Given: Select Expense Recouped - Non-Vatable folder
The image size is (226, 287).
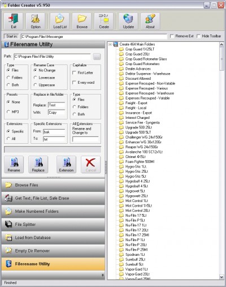Looking at the screenshot, I should click(150, 84).
